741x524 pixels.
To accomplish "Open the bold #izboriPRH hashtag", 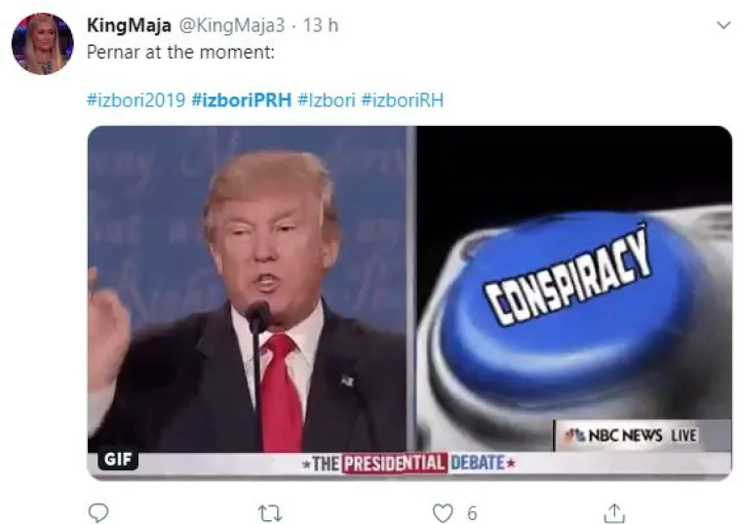I will (x=242, y=101).
